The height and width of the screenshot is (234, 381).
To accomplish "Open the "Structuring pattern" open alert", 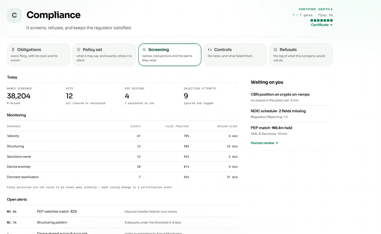I will (x=52, y=222).
